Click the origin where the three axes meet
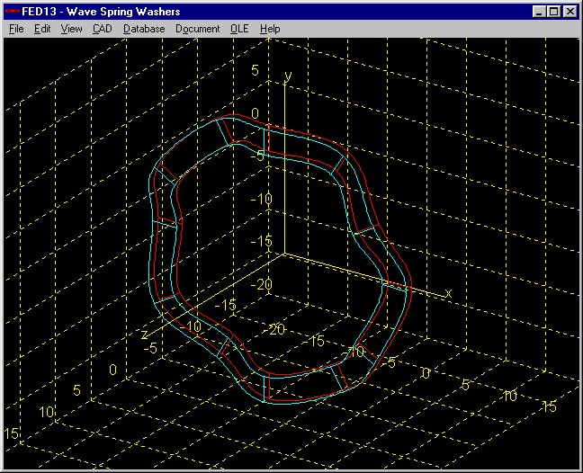Viewport: 583px width, 473px height. pyautogui.click(x=284, y=253)
